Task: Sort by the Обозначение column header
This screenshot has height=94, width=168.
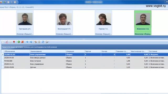Action: click(17, 51)
